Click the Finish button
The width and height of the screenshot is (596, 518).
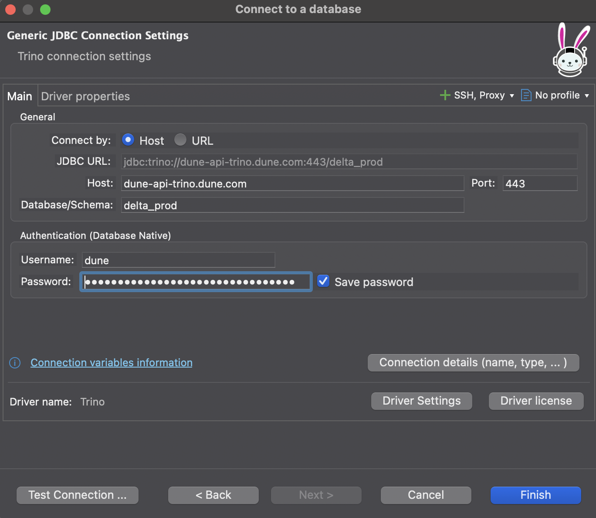536,495
